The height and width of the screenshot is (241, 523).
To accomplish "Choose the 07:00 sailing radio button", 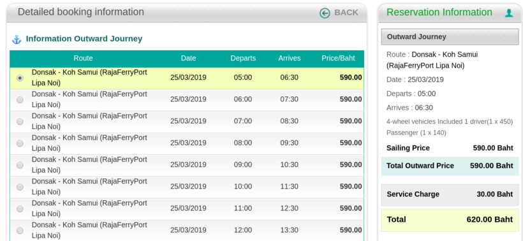I will (20, 122).
